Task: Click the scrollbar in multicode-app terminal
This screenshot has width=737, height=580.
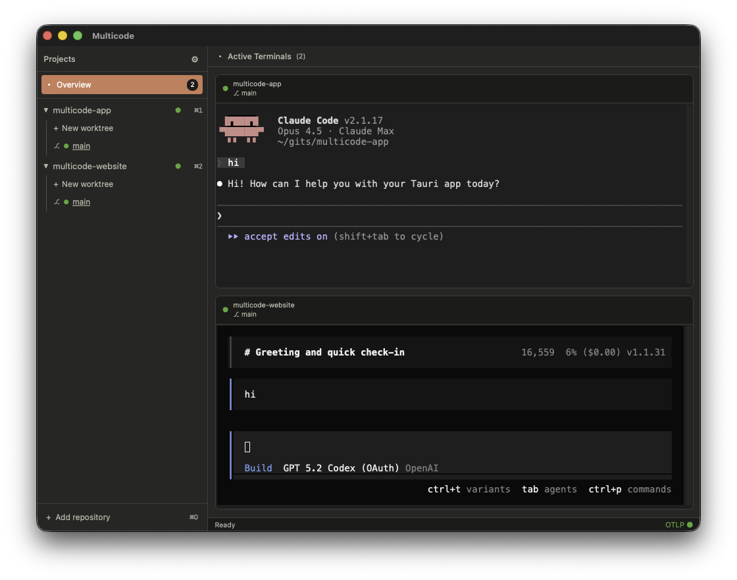Action: click(x=689, y=194)
